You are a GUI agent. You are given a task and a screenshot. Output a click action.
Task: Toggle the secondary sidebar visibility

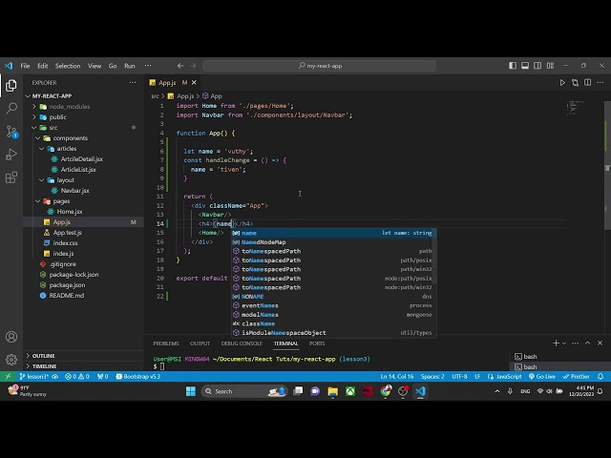(x=537, y=66)
